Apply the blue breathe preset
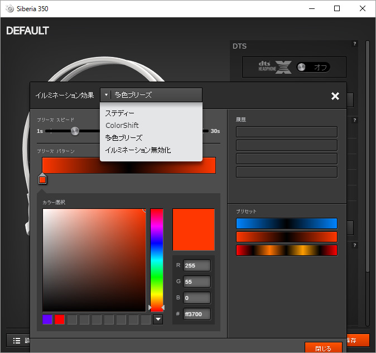 pos(287,223)
